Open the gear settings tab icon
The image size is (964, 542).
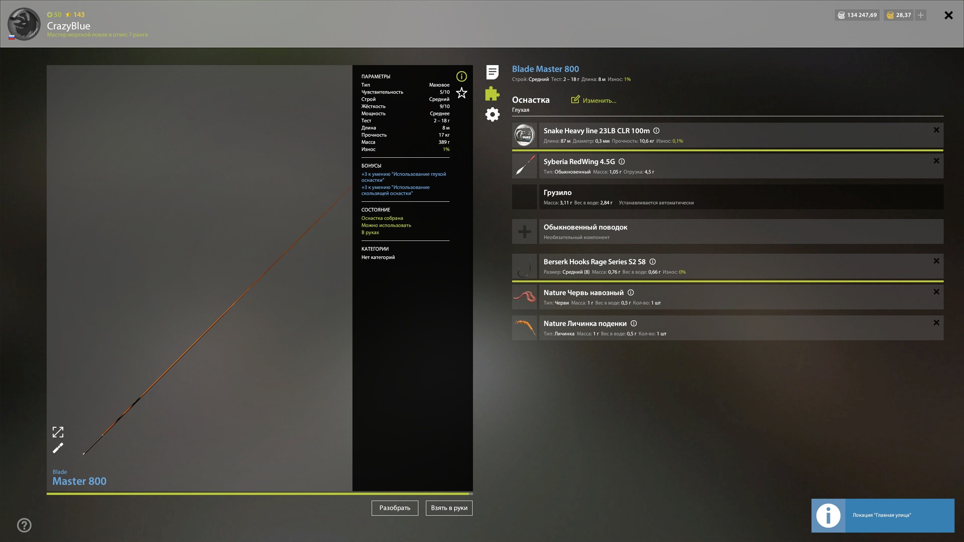pos(492,114)
